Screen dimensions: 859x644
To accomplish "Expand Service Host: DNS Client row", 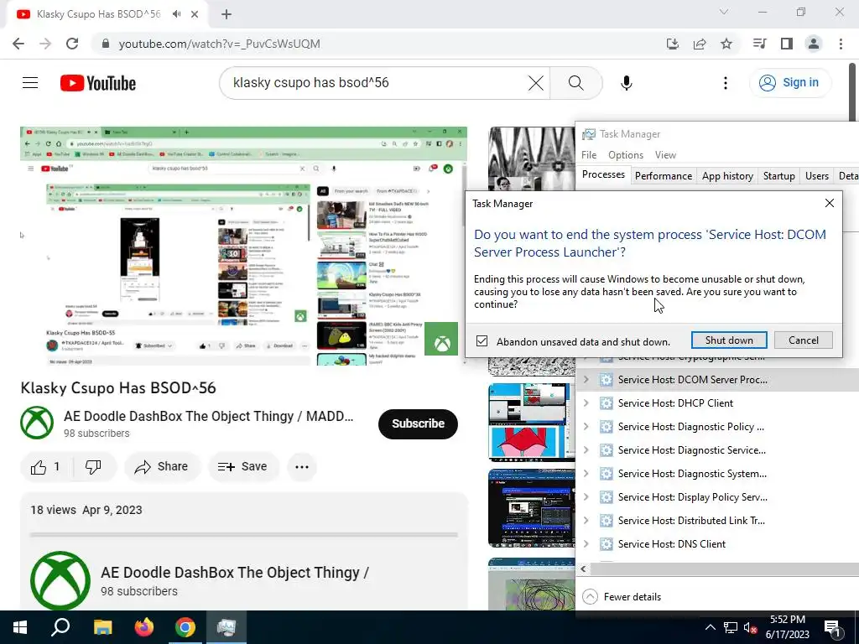I will tap(586, 544).
